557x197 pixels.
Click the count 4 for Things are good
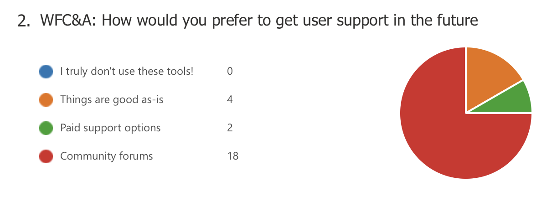(230, 100)
